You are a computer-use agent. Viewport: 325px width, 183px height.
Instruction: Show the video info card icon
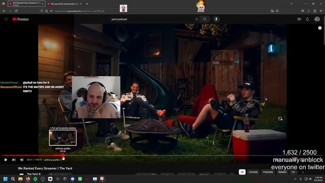click(x=320, y=28)
